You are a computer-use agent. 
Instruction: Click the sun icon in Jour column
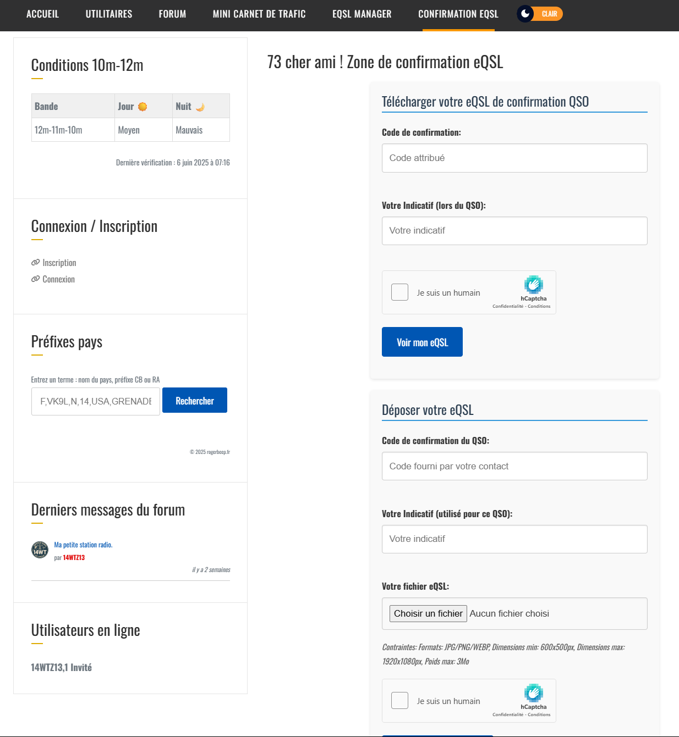click(x=143, y=107)
